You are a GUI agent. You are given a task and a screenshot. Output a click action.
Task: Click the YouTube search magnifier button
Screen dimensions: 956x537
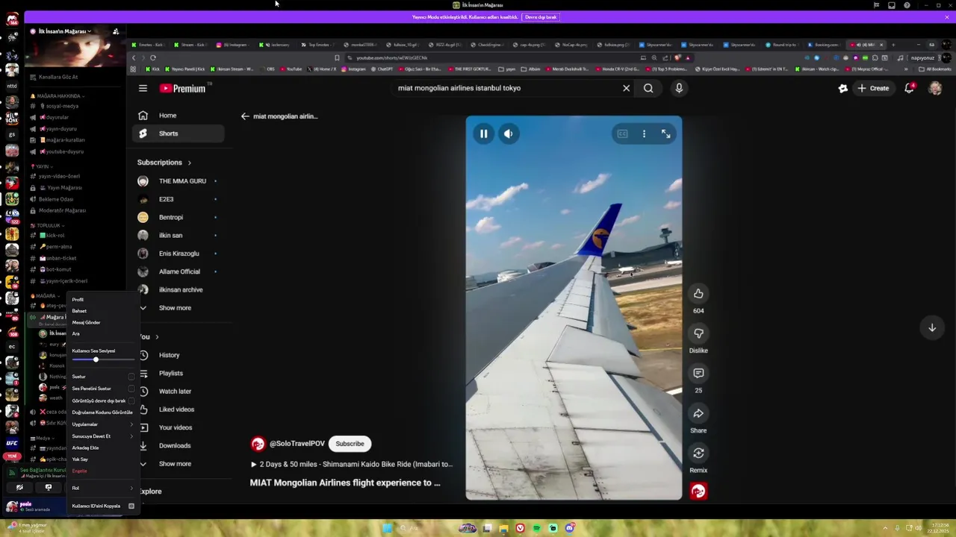click(648, 88)
